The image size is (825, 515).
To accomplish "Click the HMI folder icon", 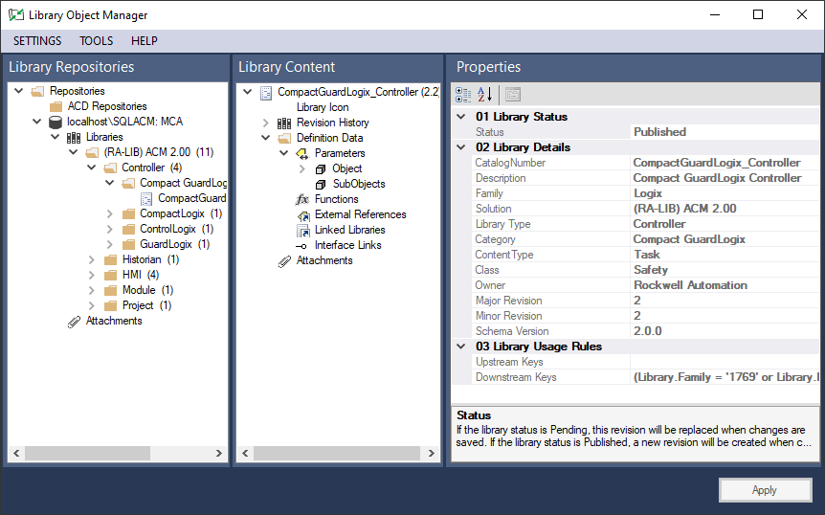I will click(x=110, y=275).
